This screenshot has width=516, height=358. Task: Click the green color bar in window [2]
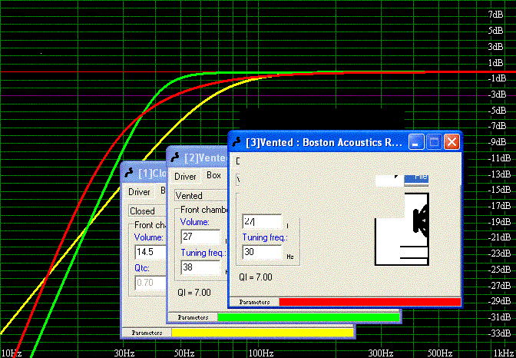pyautogui.click(x=309, y=317)
